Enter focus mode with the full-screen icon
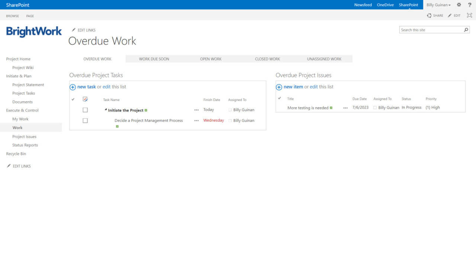The height and width of the screenshot is (268, 476). pos(469,16)
